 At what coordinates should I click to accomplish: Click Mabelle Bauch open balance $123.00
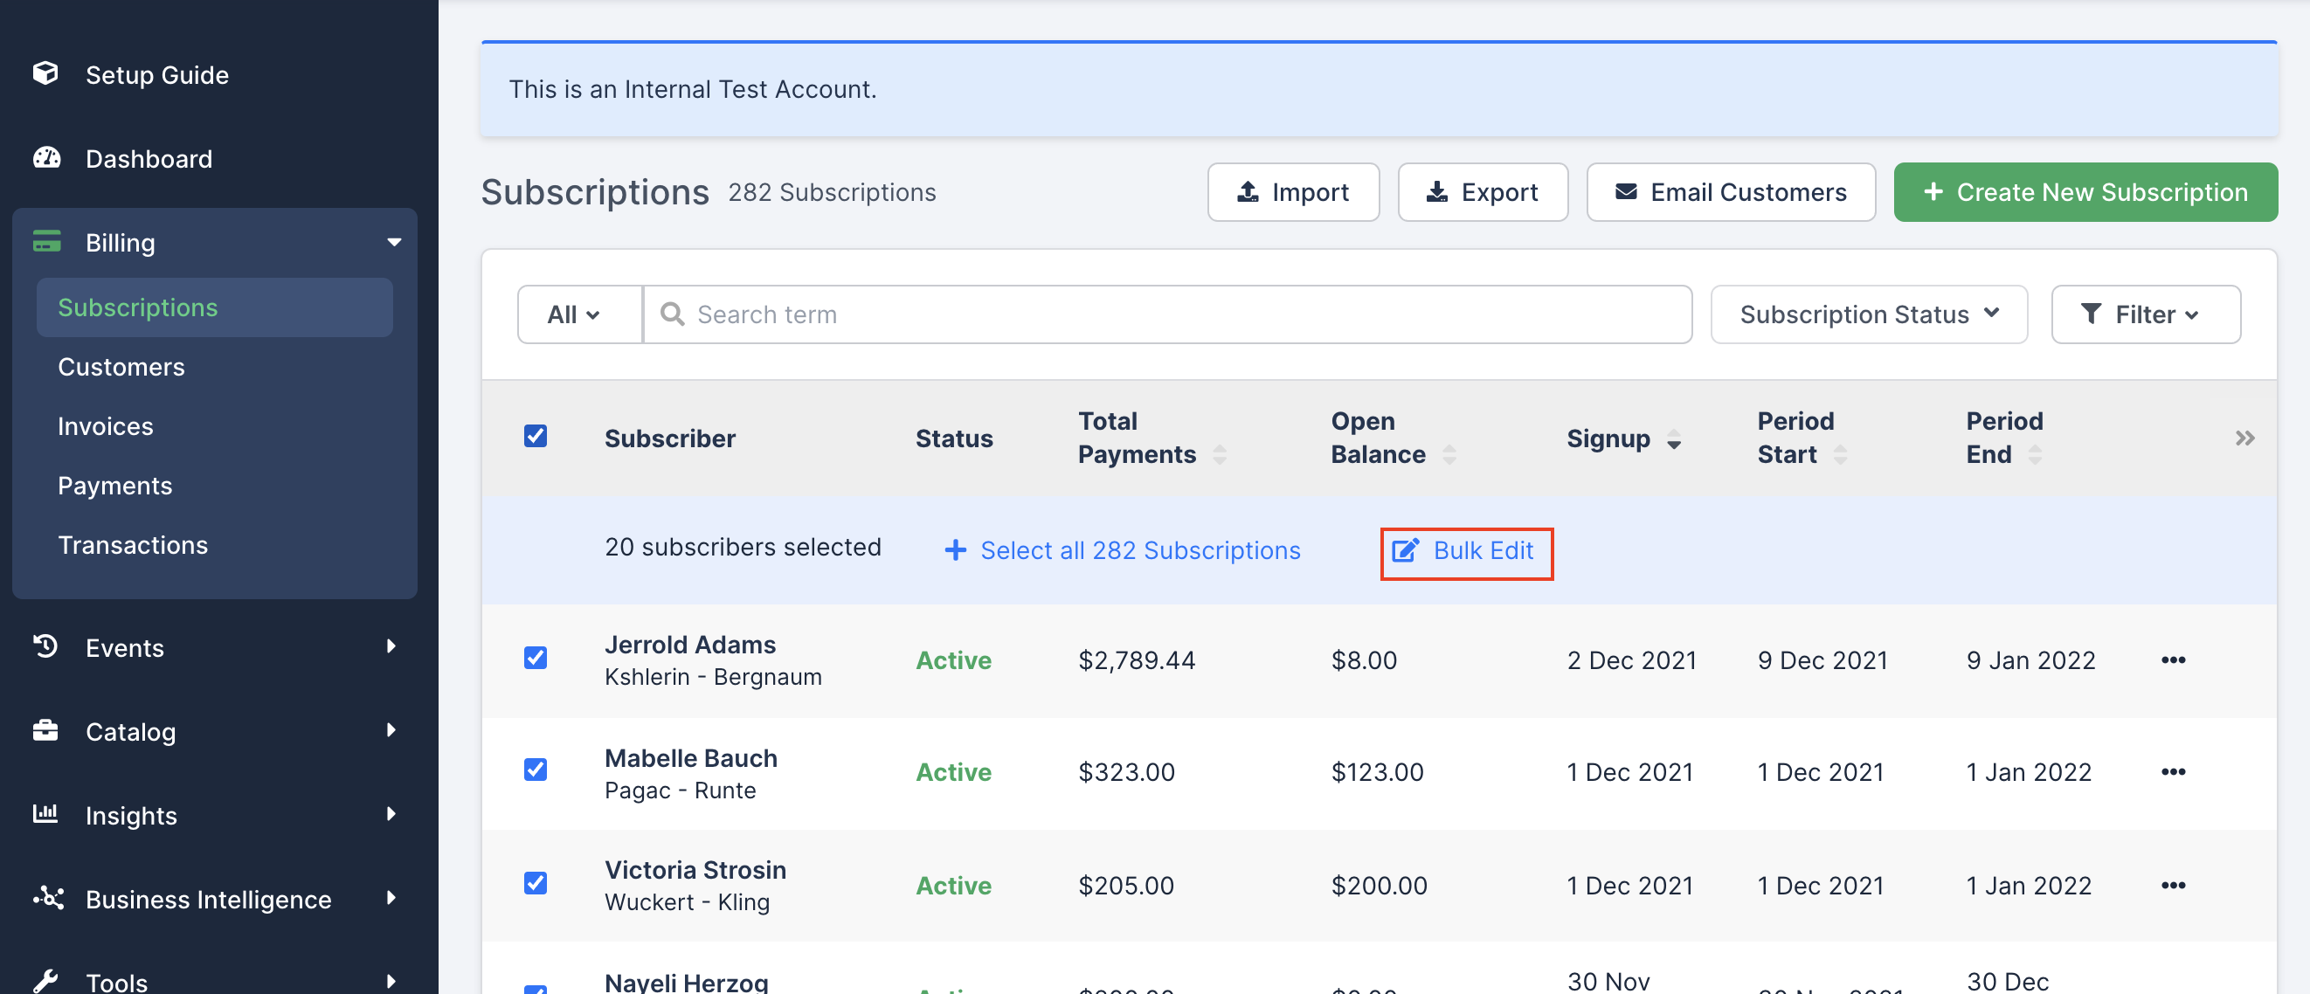tap(1377, 773)
